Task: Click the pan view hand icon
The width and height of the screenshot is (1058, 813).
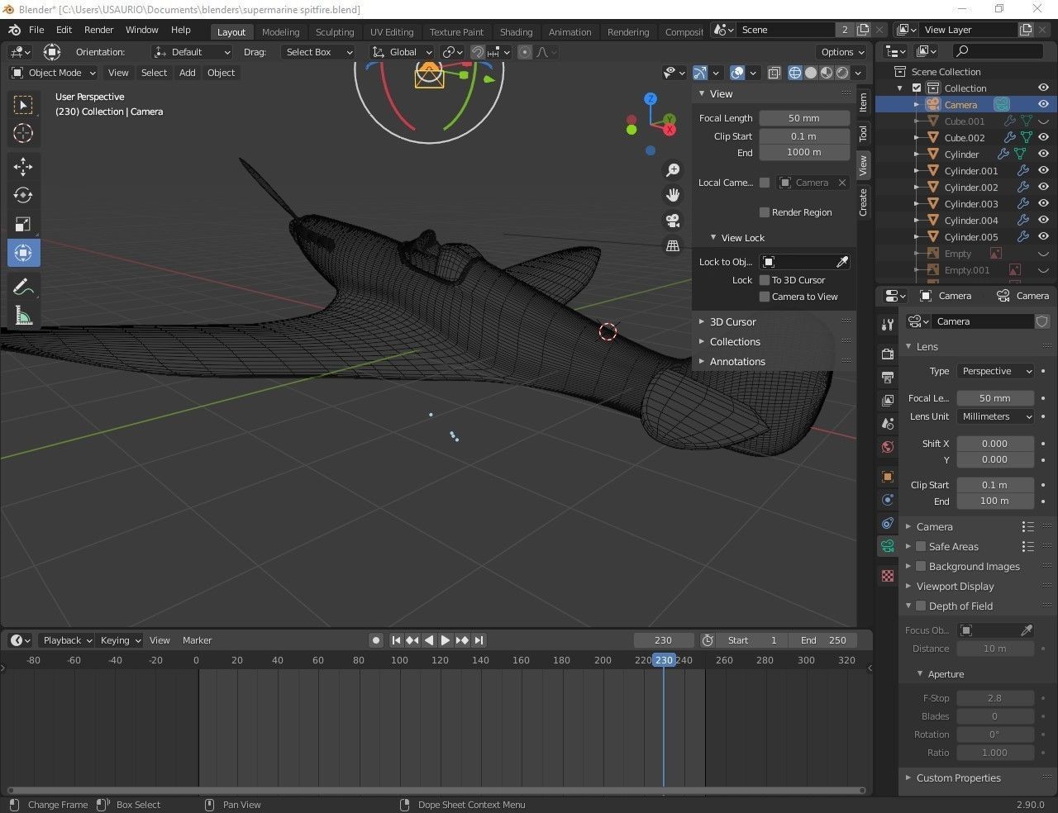Action: [x=673, y=195]
